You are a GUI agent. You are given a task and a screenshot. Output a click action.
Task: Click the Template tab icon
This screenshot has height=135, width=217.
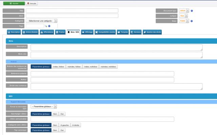click(119, 32)
